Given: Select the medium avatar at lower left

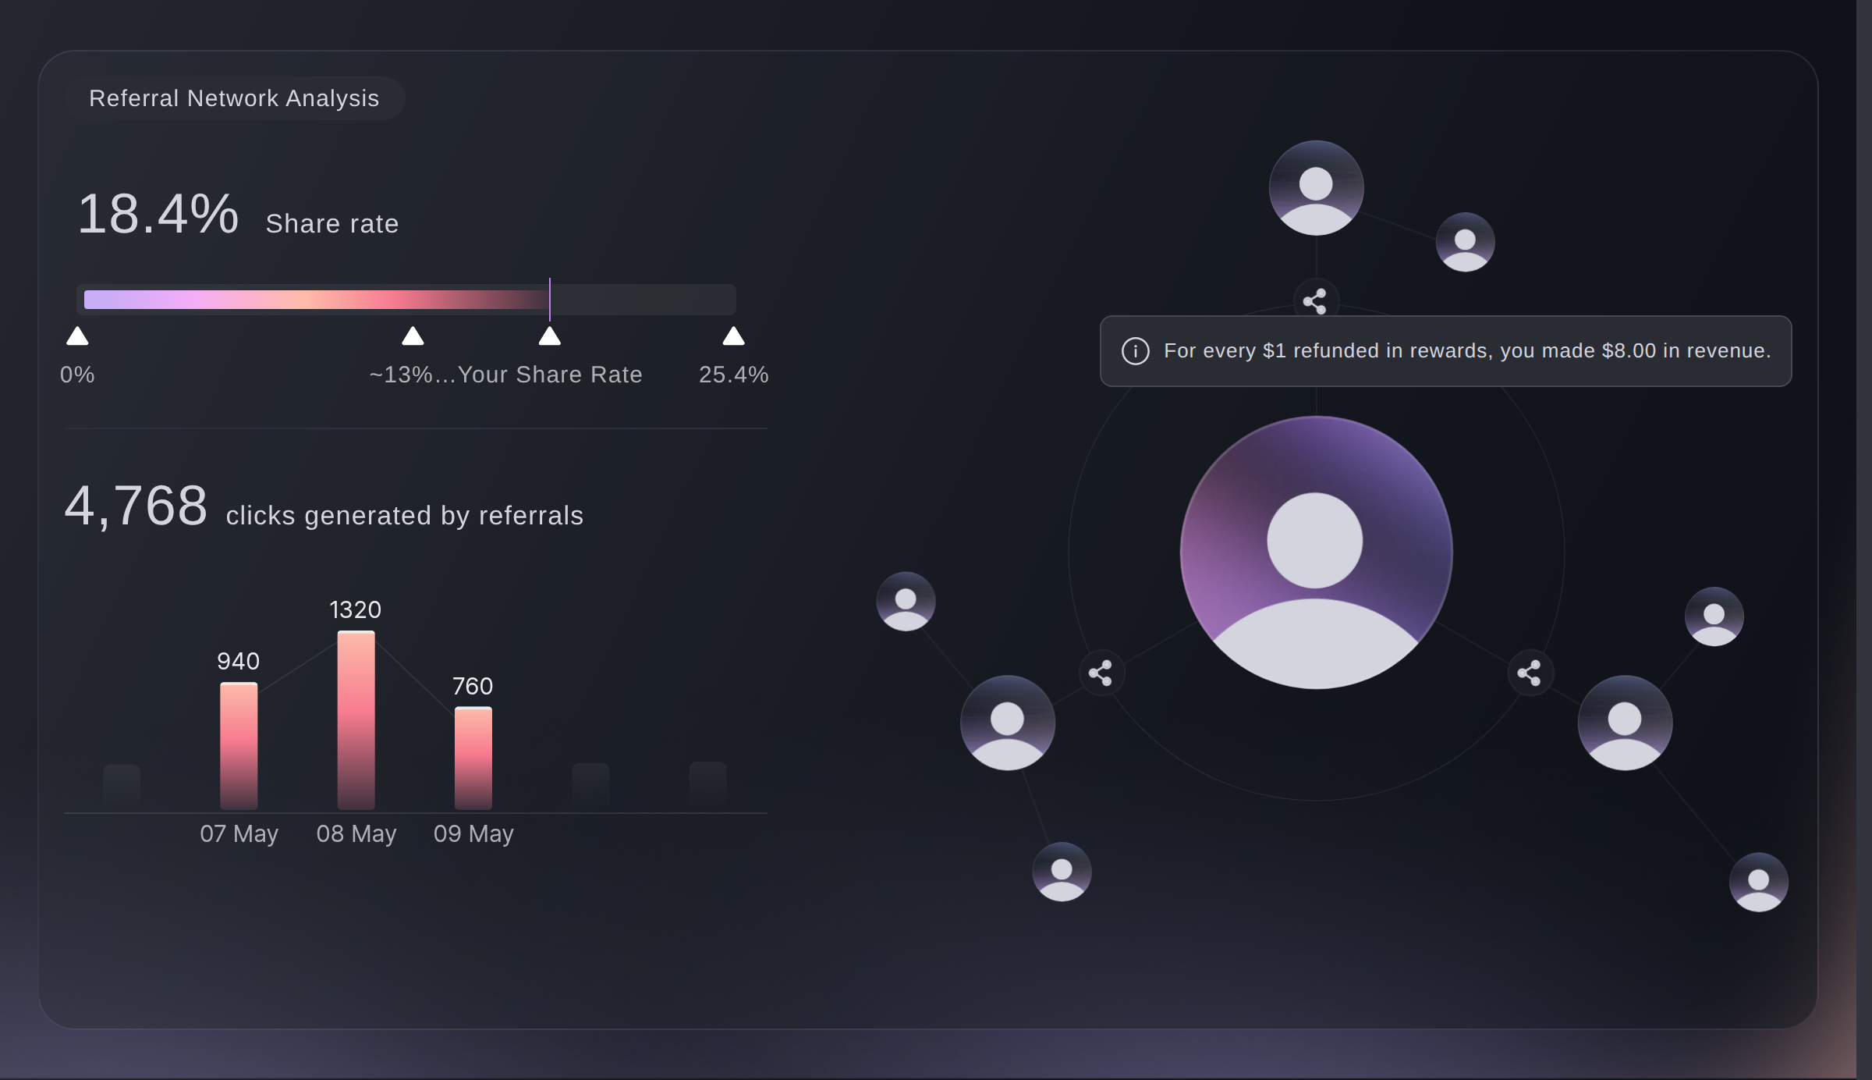Looking at the screenshot, I should coord(1007,723).
